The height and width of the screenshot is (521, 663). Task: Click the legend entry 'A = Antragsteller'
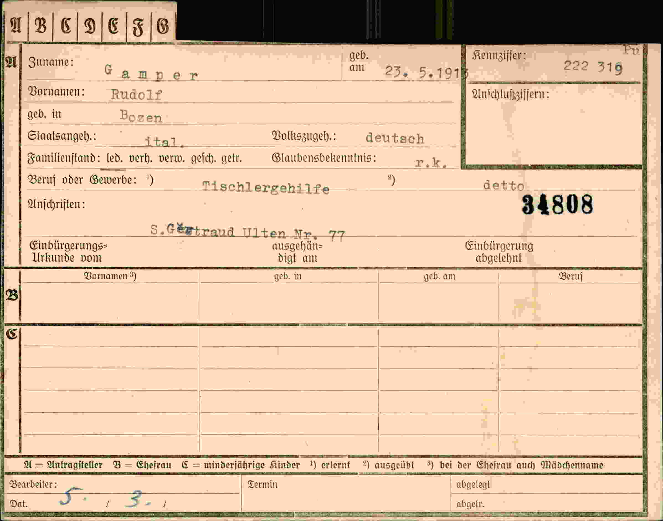[x=63, y=465]
